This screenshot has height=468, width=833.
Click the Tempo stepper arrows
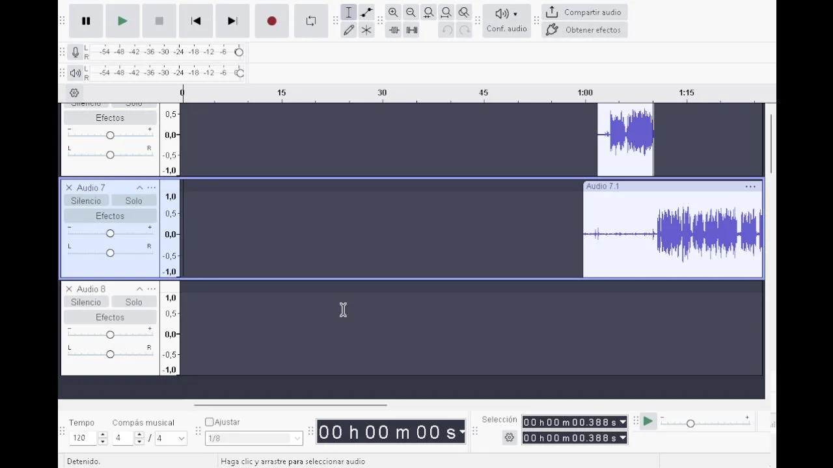102,438
